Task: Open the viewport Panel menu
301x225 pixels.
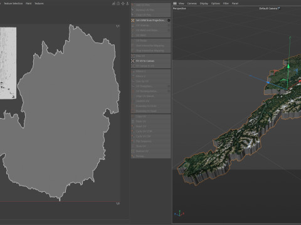Action: pos(235,4)
